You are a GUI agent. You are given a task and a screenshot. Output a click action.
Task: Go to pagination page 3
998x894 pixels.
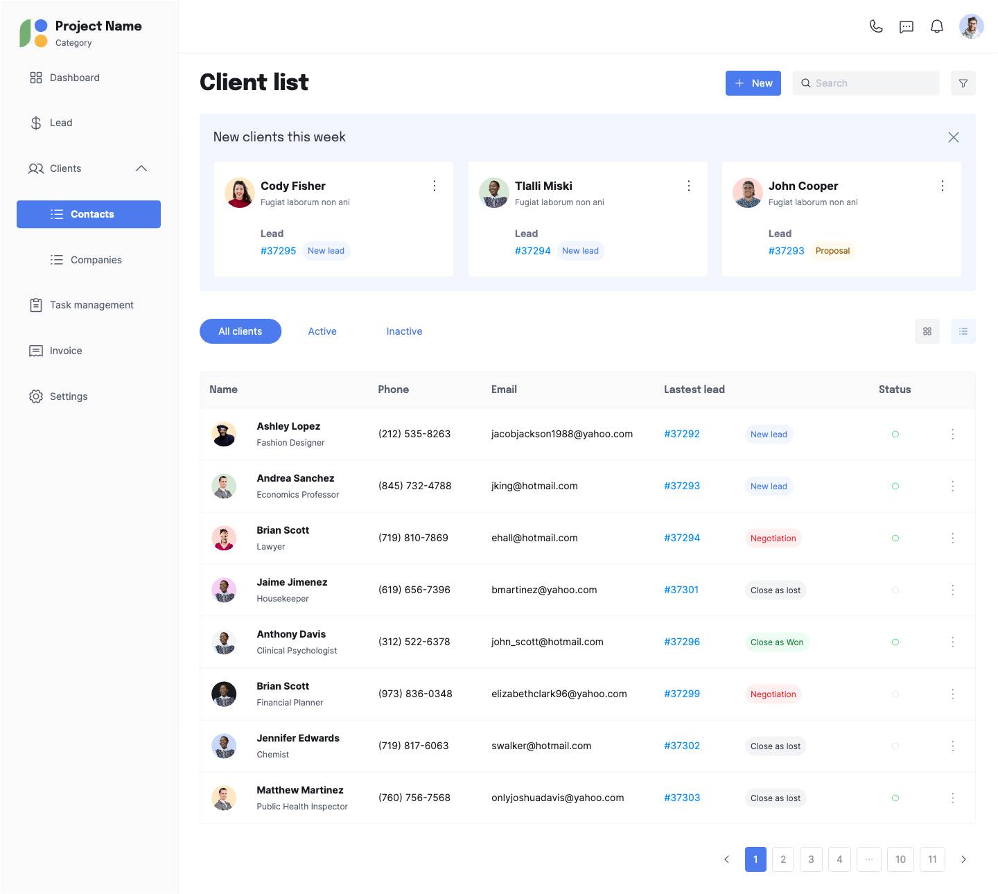(811, 859)
